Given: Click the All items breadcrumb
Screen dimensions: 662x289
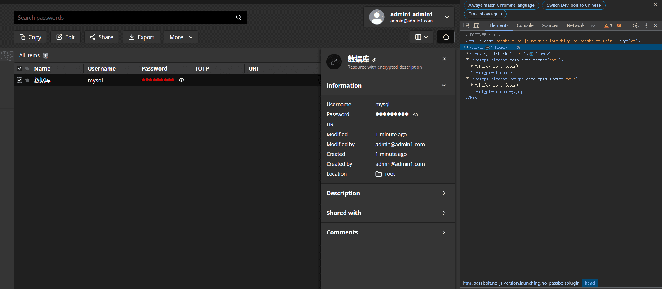Looking at the screenshot, I should click(29, 55).
